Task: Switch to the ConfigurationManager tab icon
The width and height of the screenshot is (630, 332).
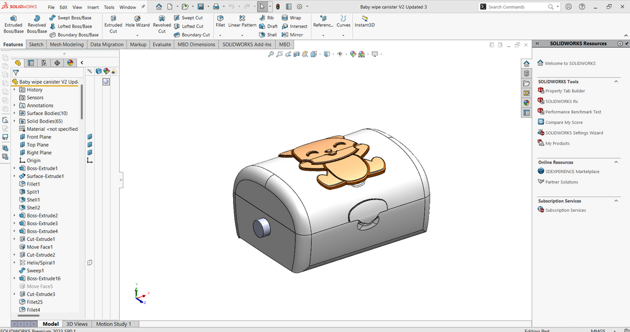Action: pos(44,62)
